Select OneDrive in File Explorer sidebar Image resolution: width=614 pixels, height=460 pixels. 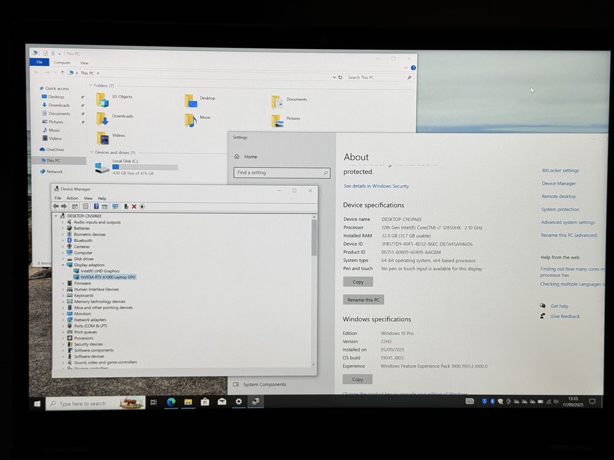[52, 150]
